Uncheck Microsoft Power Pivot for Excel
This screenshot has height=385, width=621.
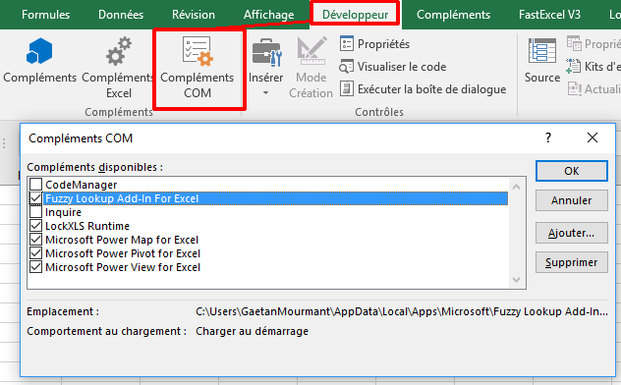(35, 252)
